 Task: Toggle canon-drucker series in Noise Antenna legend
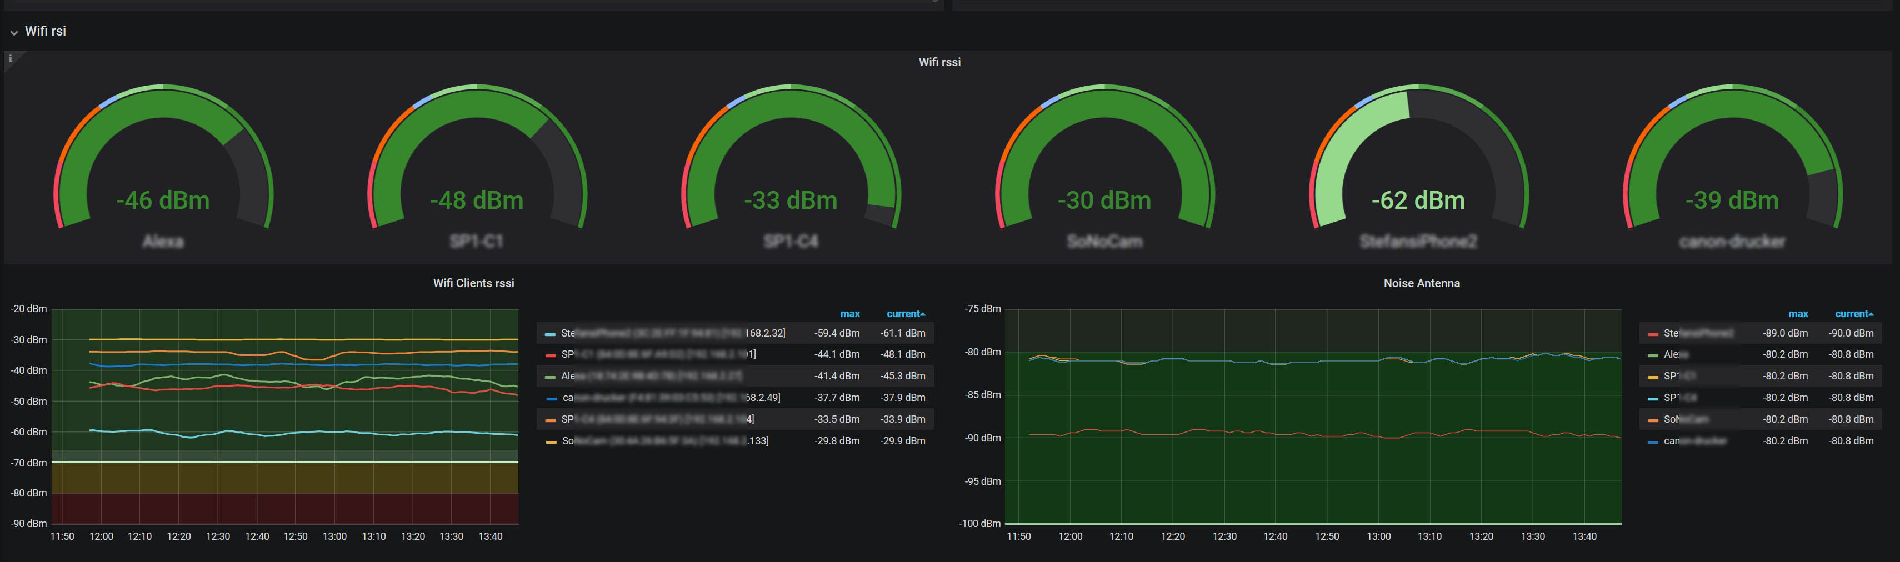1695,441
